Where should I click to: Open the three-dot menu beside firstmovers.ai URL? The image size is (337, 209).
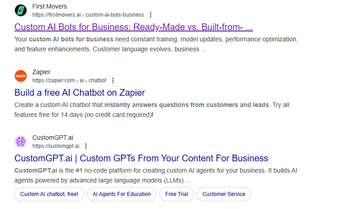point(151,15)
